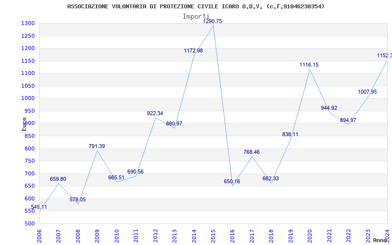Select the data label 1172.98

coord(193,51)
